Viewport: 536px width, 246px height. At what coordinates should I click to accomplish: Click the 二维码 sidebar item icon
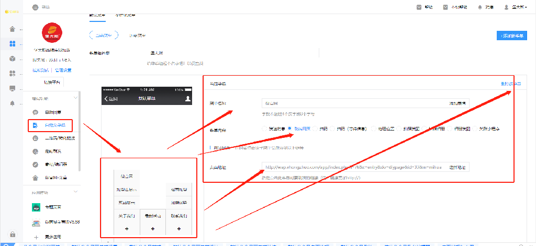(x=35, y=138)
